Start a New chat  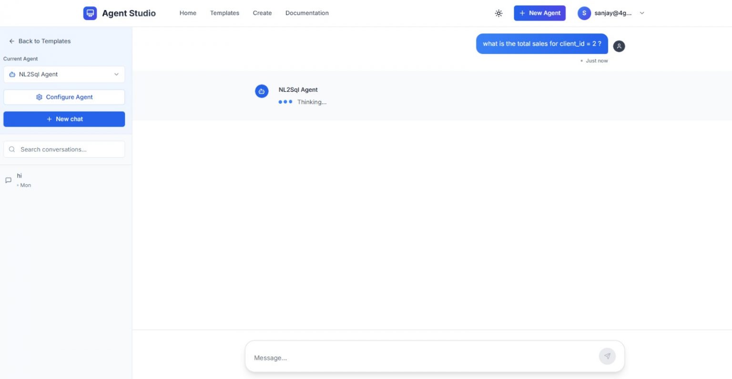(x=64, y=119)
